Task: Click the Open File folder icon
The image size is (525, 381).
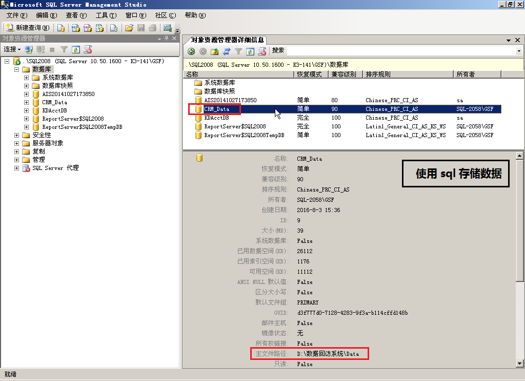Action: 129,28
